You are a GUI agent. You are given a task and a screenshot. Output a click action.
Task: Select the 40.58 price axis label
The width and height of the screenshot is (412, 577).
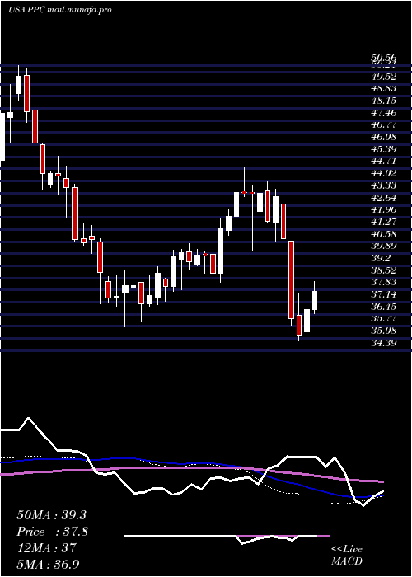pos(384,234)
